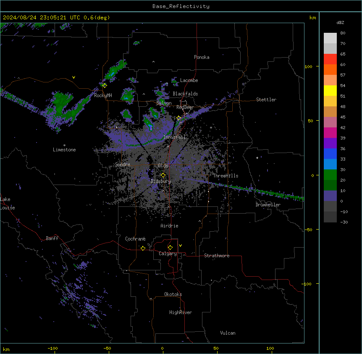The width and height of the screenshot is (362, 354).
Task: Click the HighRiver town label
Action: tap(181, 312)
